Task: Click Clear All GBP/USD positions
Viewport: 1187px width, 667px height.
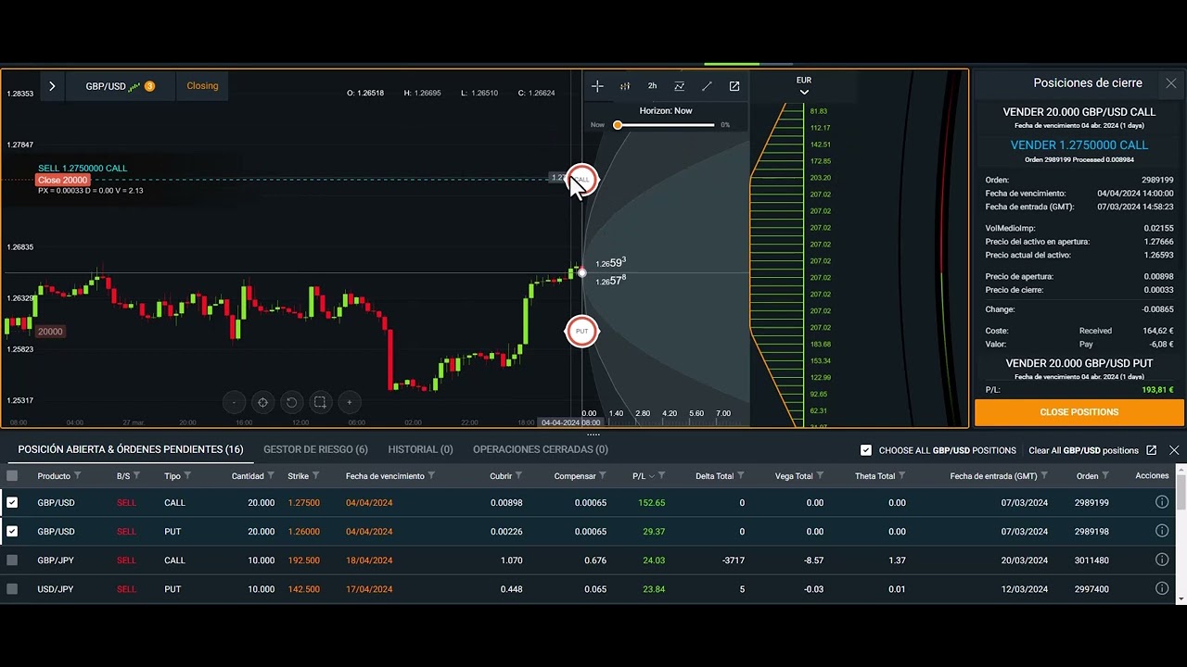Action: (x=1083, y=450)
